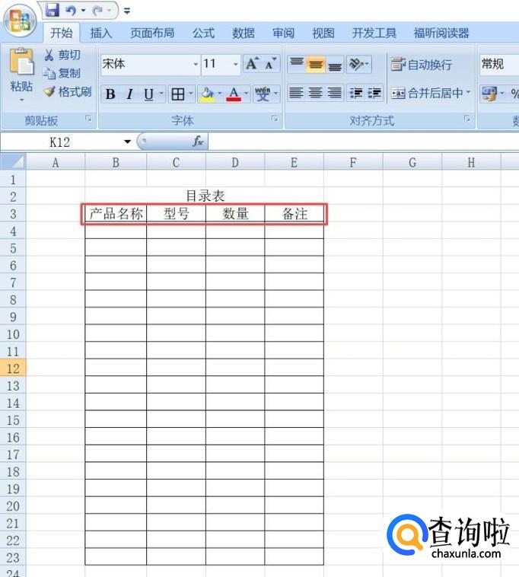
Task: Switch to the Insert (插入) tab
Action: pos(100,33)
